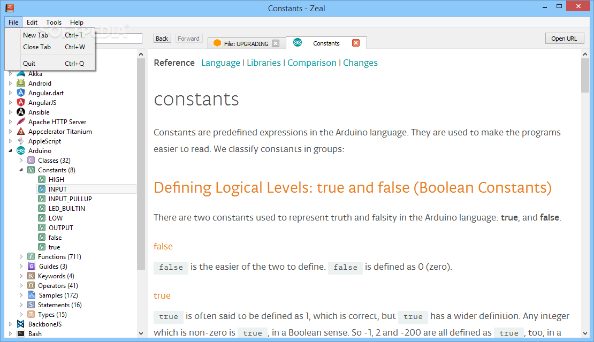
Task: Click the Constants (8) category icon
Action: (31, 170)
